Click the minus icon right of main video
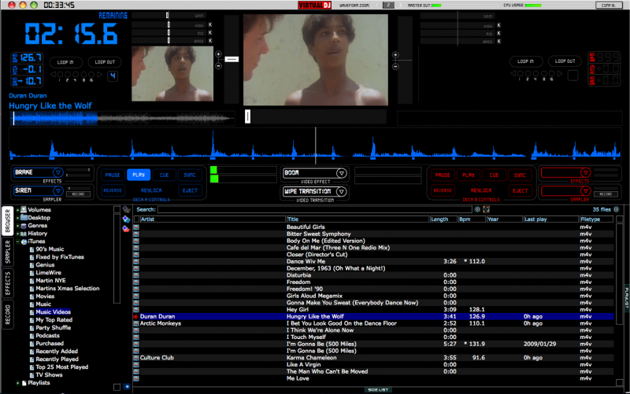This screenshot has width=630, height=394. [395, 67]
